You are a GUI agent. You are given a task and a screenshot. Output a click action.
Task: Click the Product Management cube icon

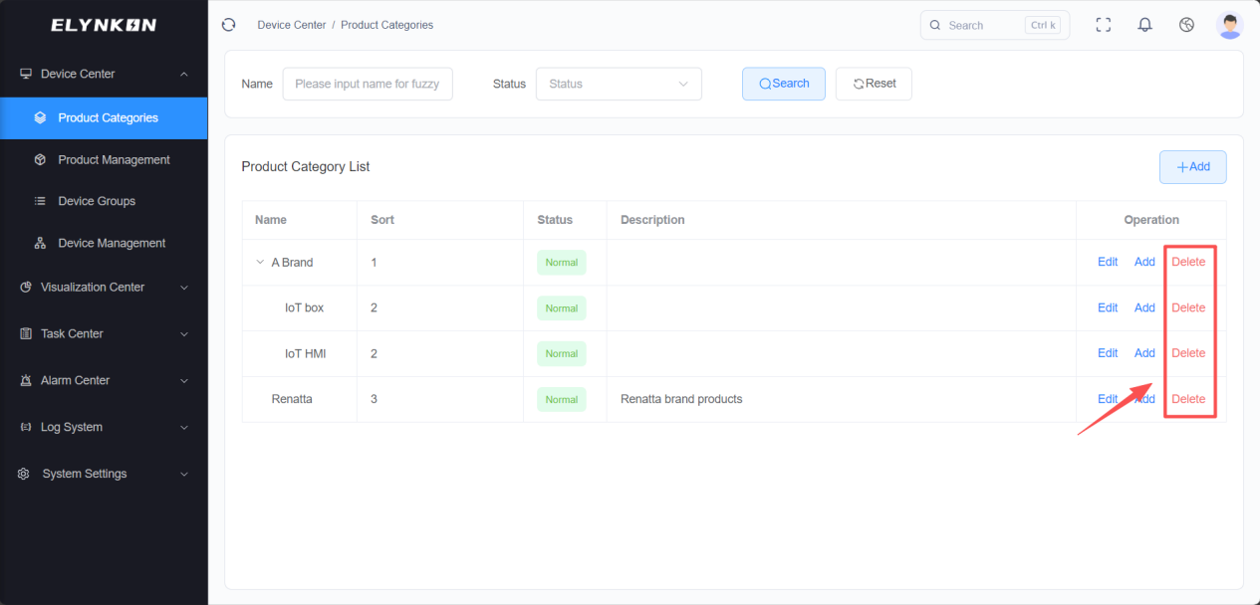click(40, 159)
